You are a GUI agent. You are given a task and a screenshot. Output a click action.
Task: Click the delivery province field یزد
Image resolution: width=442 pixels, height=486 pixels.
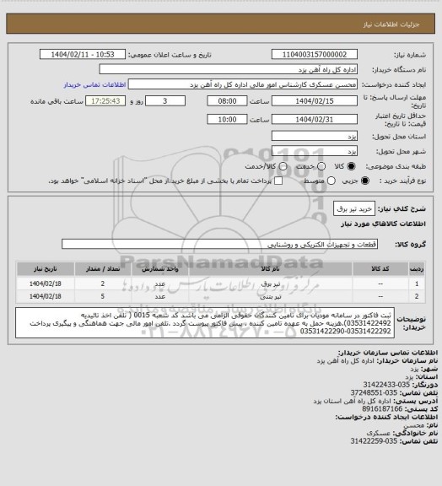315,136
